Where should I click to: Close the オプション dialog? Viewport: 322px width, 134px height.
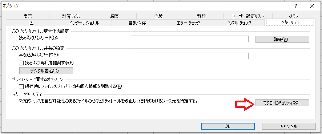coord(312,6)
